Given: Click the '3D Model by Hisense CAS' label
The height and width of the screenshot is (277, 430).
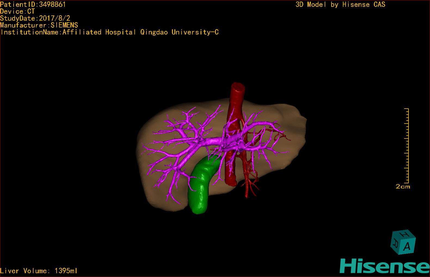Looking at the screenshot, I should pos(340,4).
